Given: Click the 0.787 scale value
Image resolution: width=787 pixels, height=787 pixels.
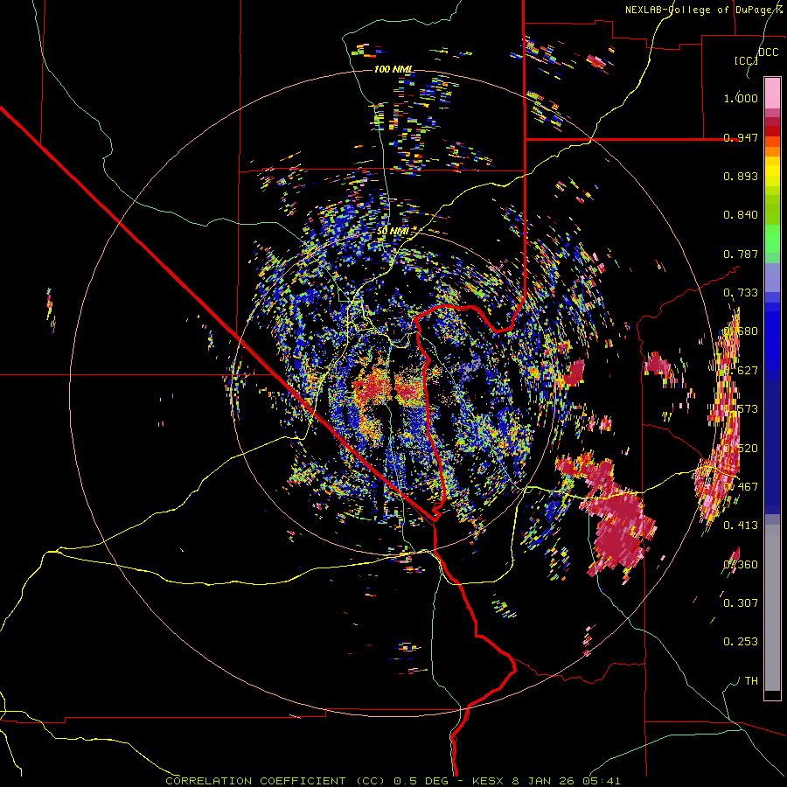Looking at the screenshot, I should 741,254.
